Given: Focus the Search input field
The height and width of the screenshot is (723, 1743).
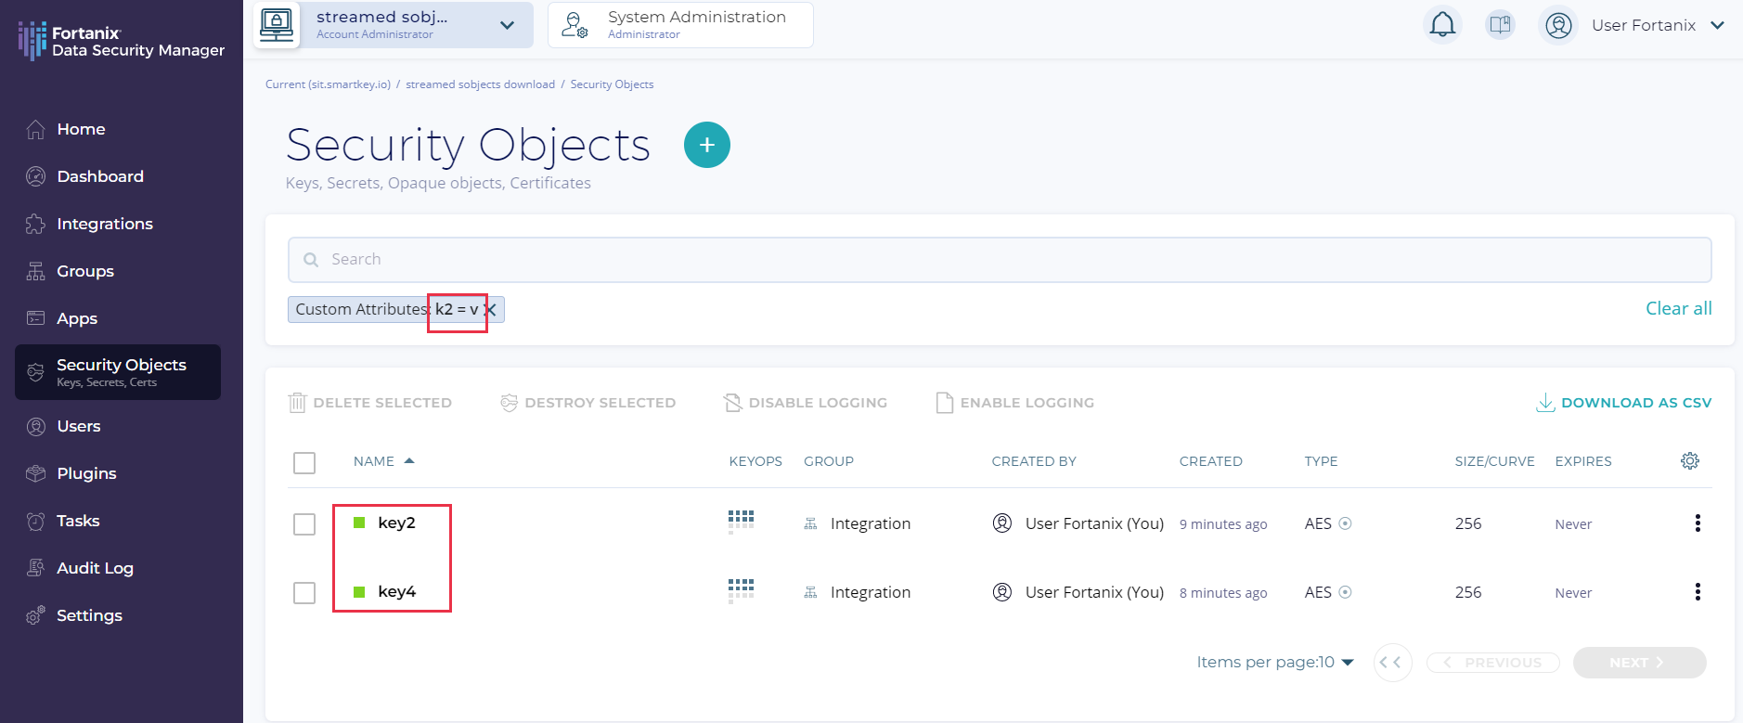Looking at the screenshot, I should 999,260.
